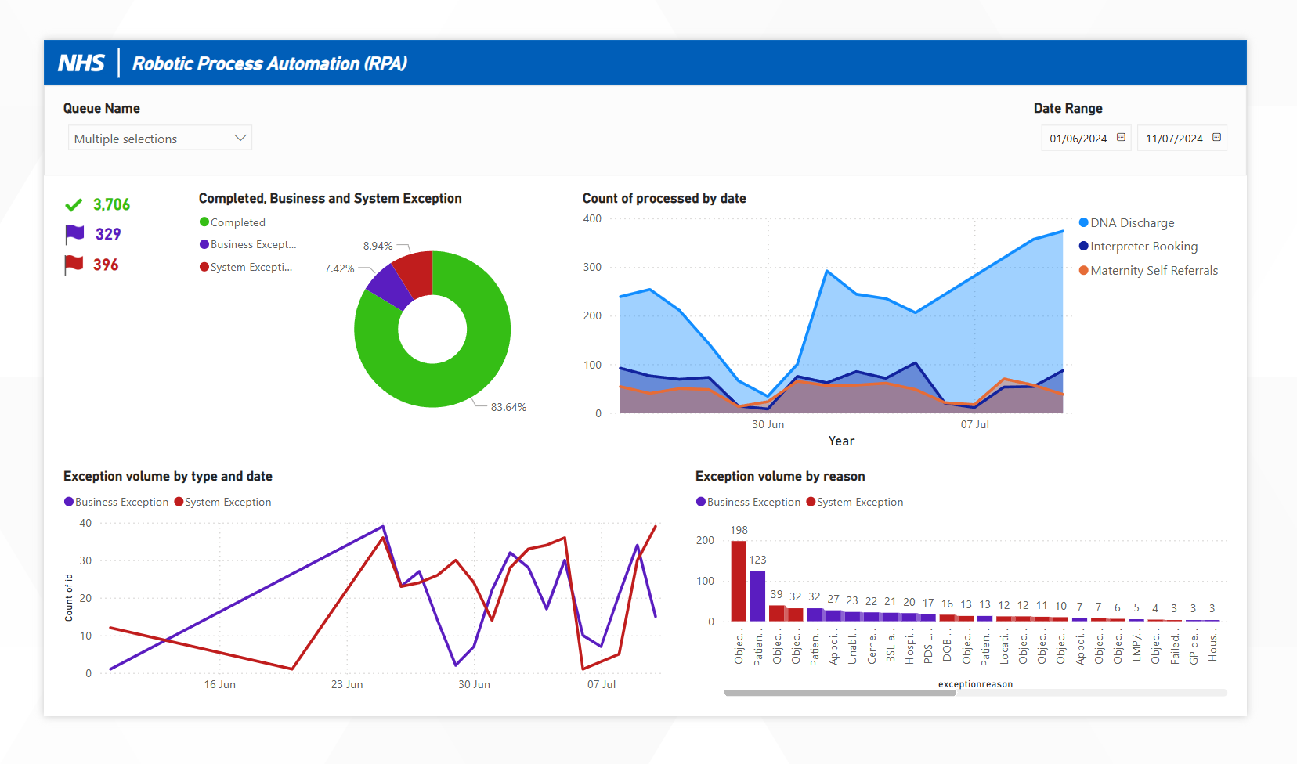Click the red bar valued 198
The image size is (1297, 764).
(x=739, y=581)
